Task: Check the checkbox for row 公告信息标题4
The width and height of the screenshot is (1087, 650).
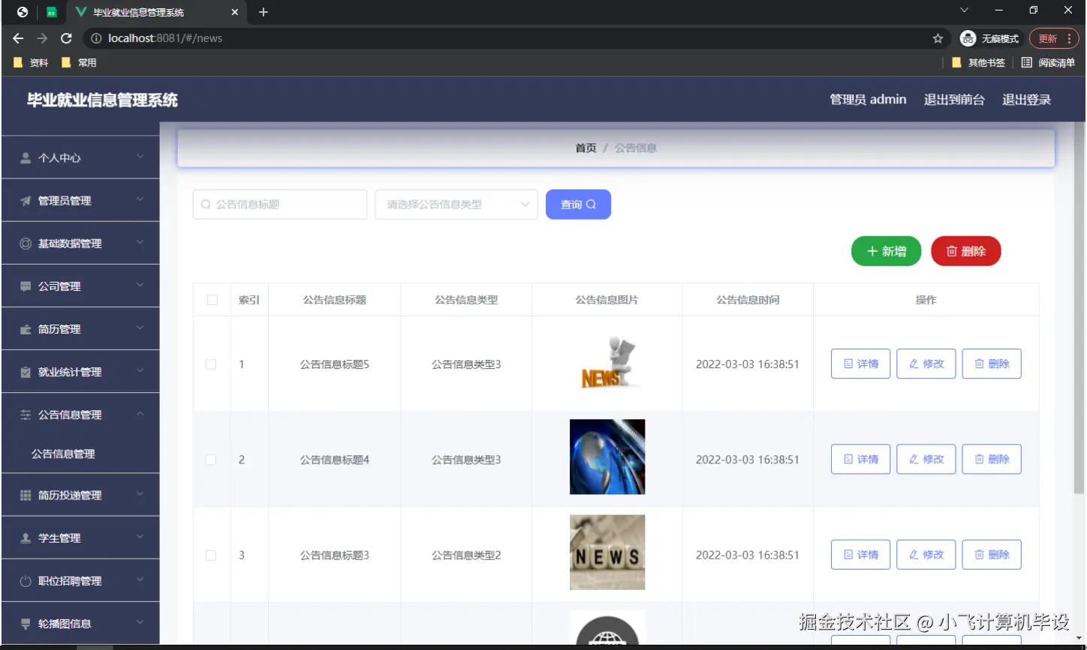Action: click(211, 459)
